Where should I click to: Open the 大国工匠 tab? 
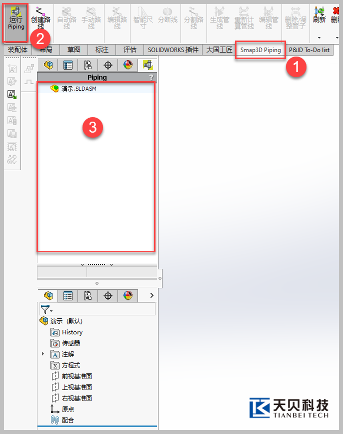(219, 50)
